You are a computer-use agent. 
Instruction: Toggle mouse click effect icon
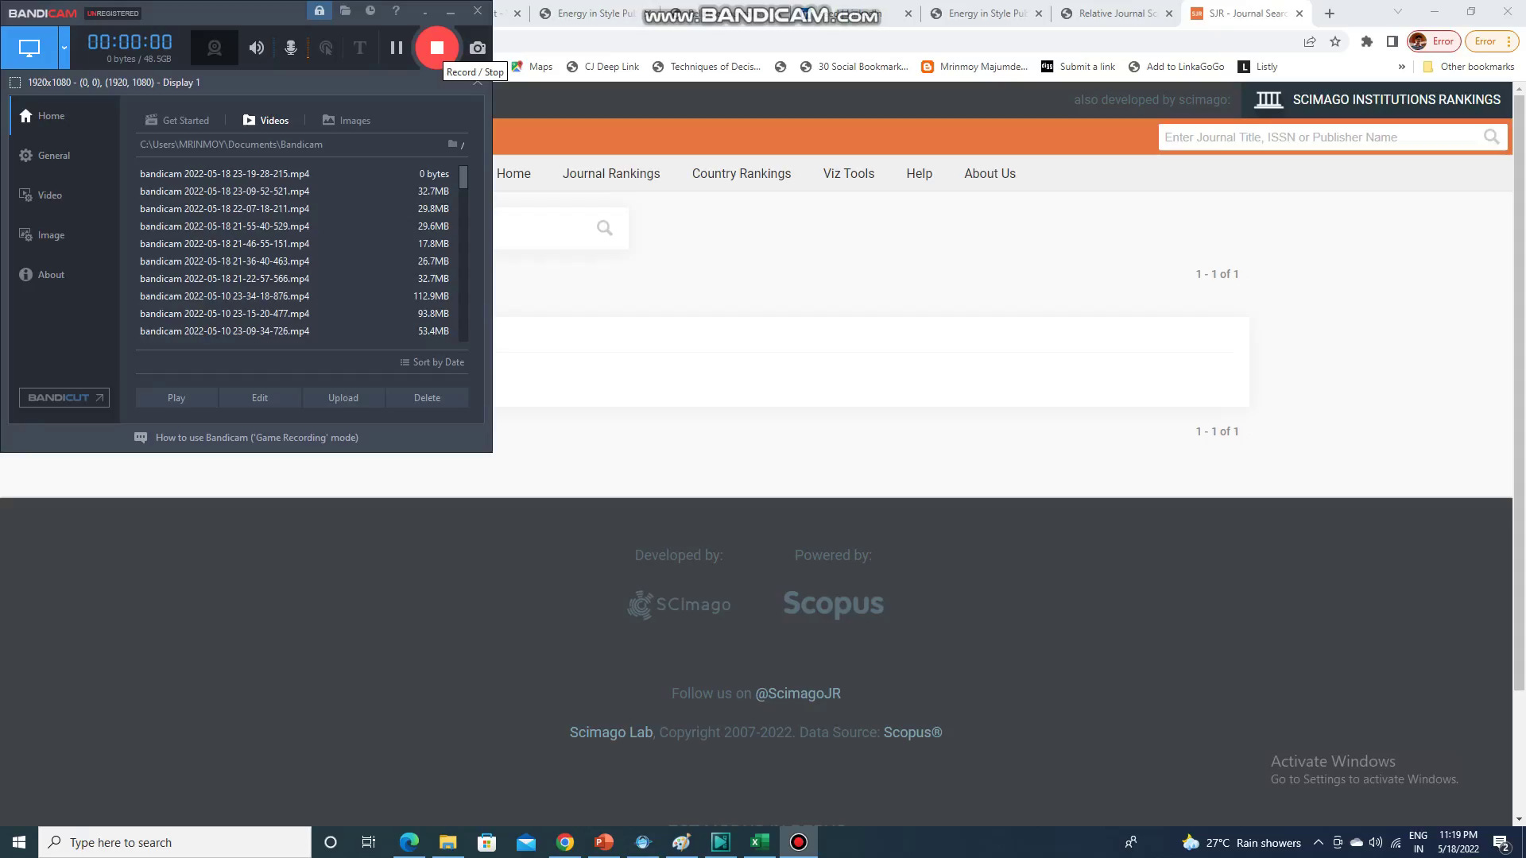(x=326, y=48)
